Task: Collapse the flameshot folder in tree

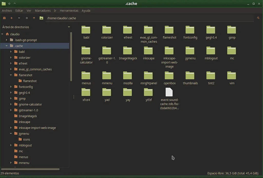Action: click(x=11, y=75)
